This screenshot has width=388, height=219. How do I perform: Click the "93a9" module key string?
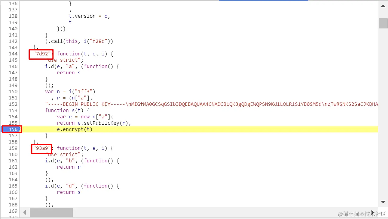(42, 148)
